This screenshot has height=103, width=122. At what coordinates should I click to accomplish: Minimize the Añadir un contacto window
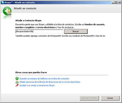tap(113, 2)
